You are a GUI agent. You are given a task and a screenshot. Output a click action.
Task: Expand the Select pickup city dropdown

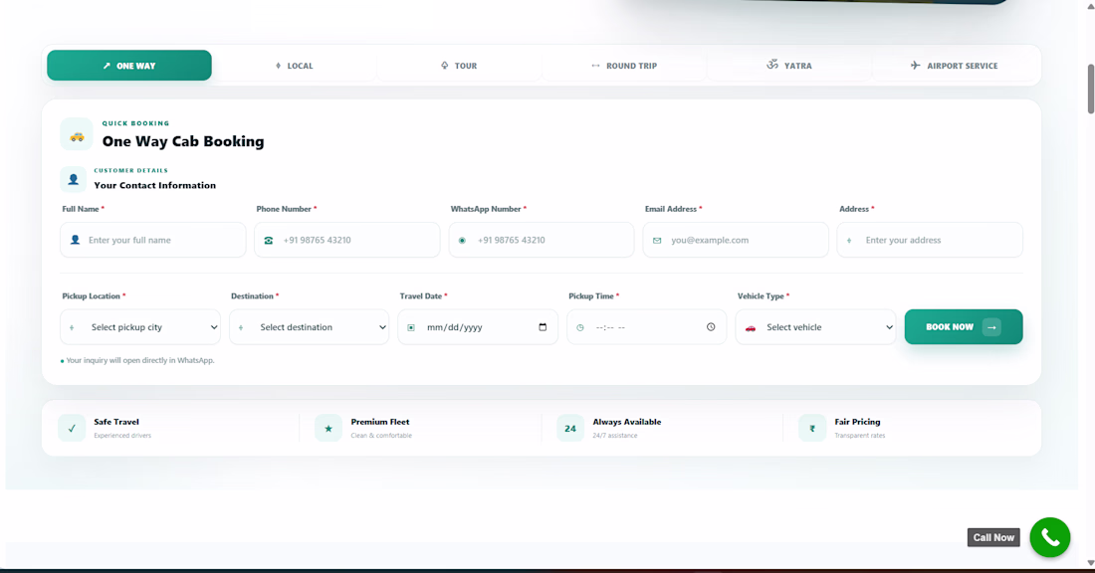(140, 327)
